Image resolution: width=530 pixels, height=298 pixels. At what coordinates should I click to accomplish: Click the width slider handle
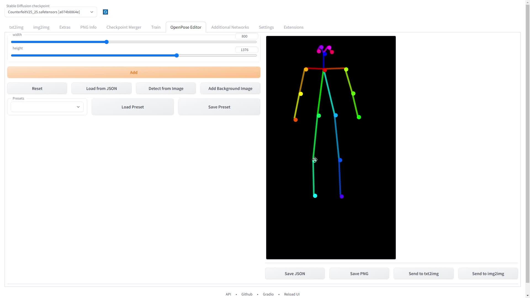pyautogui.click(x=107, y=42)
